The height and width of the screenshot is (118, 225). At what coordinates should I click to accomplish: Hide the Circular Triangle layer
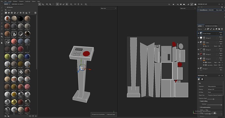click(199, 33)
